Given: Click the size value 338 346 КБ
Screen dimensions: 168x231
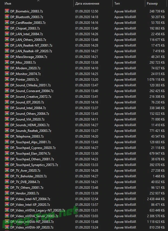Looking at the screenshot, I should (157, 108).
